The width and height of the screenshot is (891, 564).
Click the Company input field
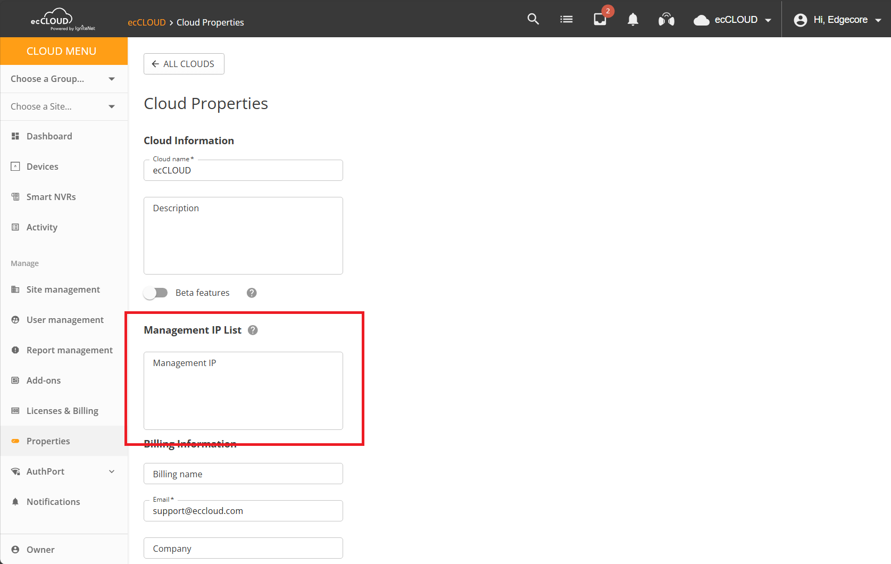243,548
